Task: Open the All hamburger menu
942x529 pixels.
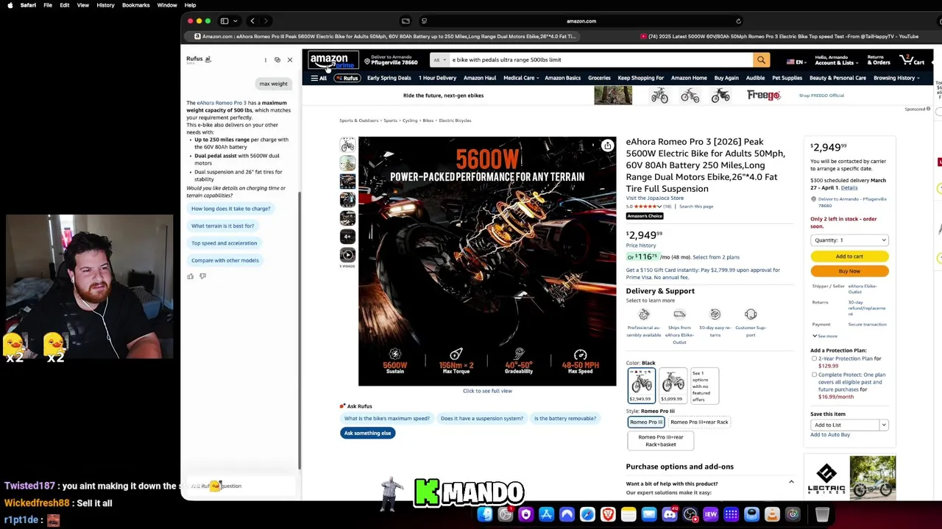Action: (x=319, y=78)
